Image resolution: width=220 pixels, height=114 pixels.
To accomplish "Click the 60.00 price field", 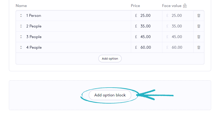I will point(149,47).
